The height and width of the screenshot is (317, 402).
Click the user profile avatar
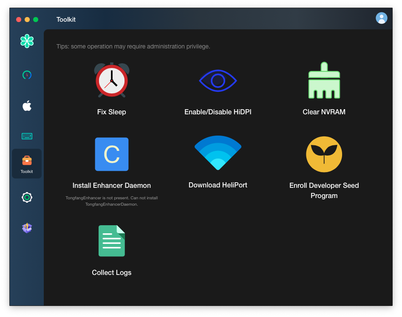pos(382,18)
